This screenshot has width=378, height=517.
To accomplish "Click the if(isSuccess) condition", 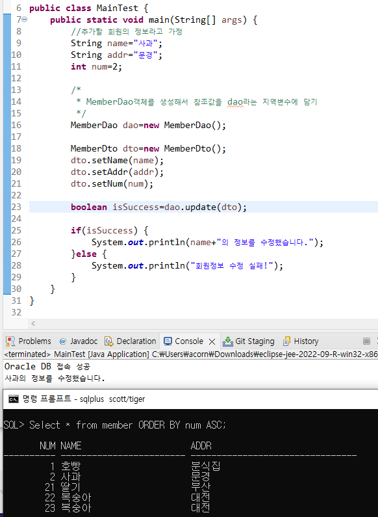I will pyautogui.click(x=105, y=230).
